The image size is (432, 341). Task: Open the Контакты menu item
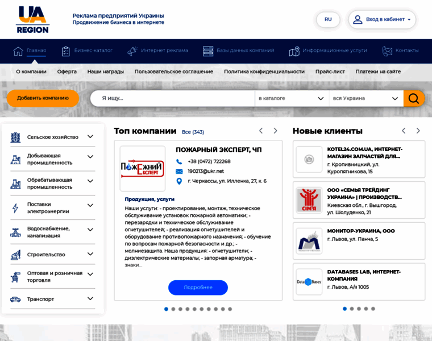[407, 51]
